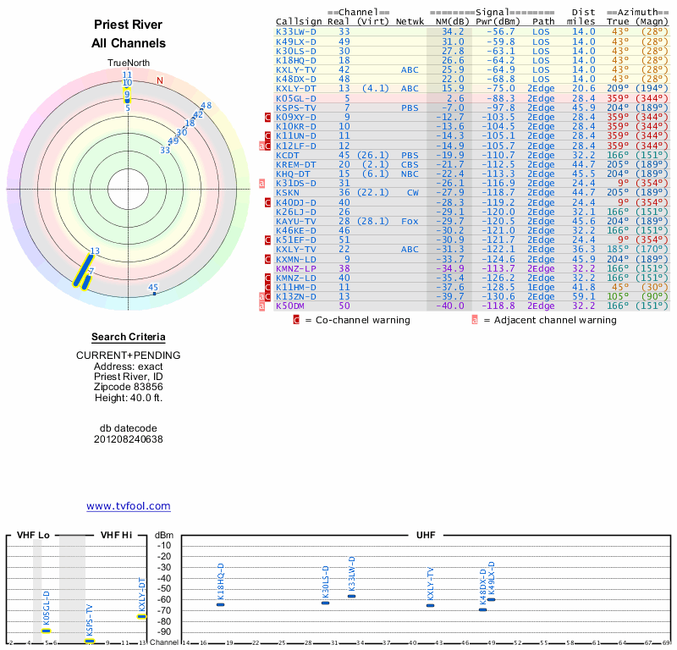The image size is (677, 650).
Task: Click the K18HQ-D signal bar in UHF chart
Action: (x=220, y=604)
